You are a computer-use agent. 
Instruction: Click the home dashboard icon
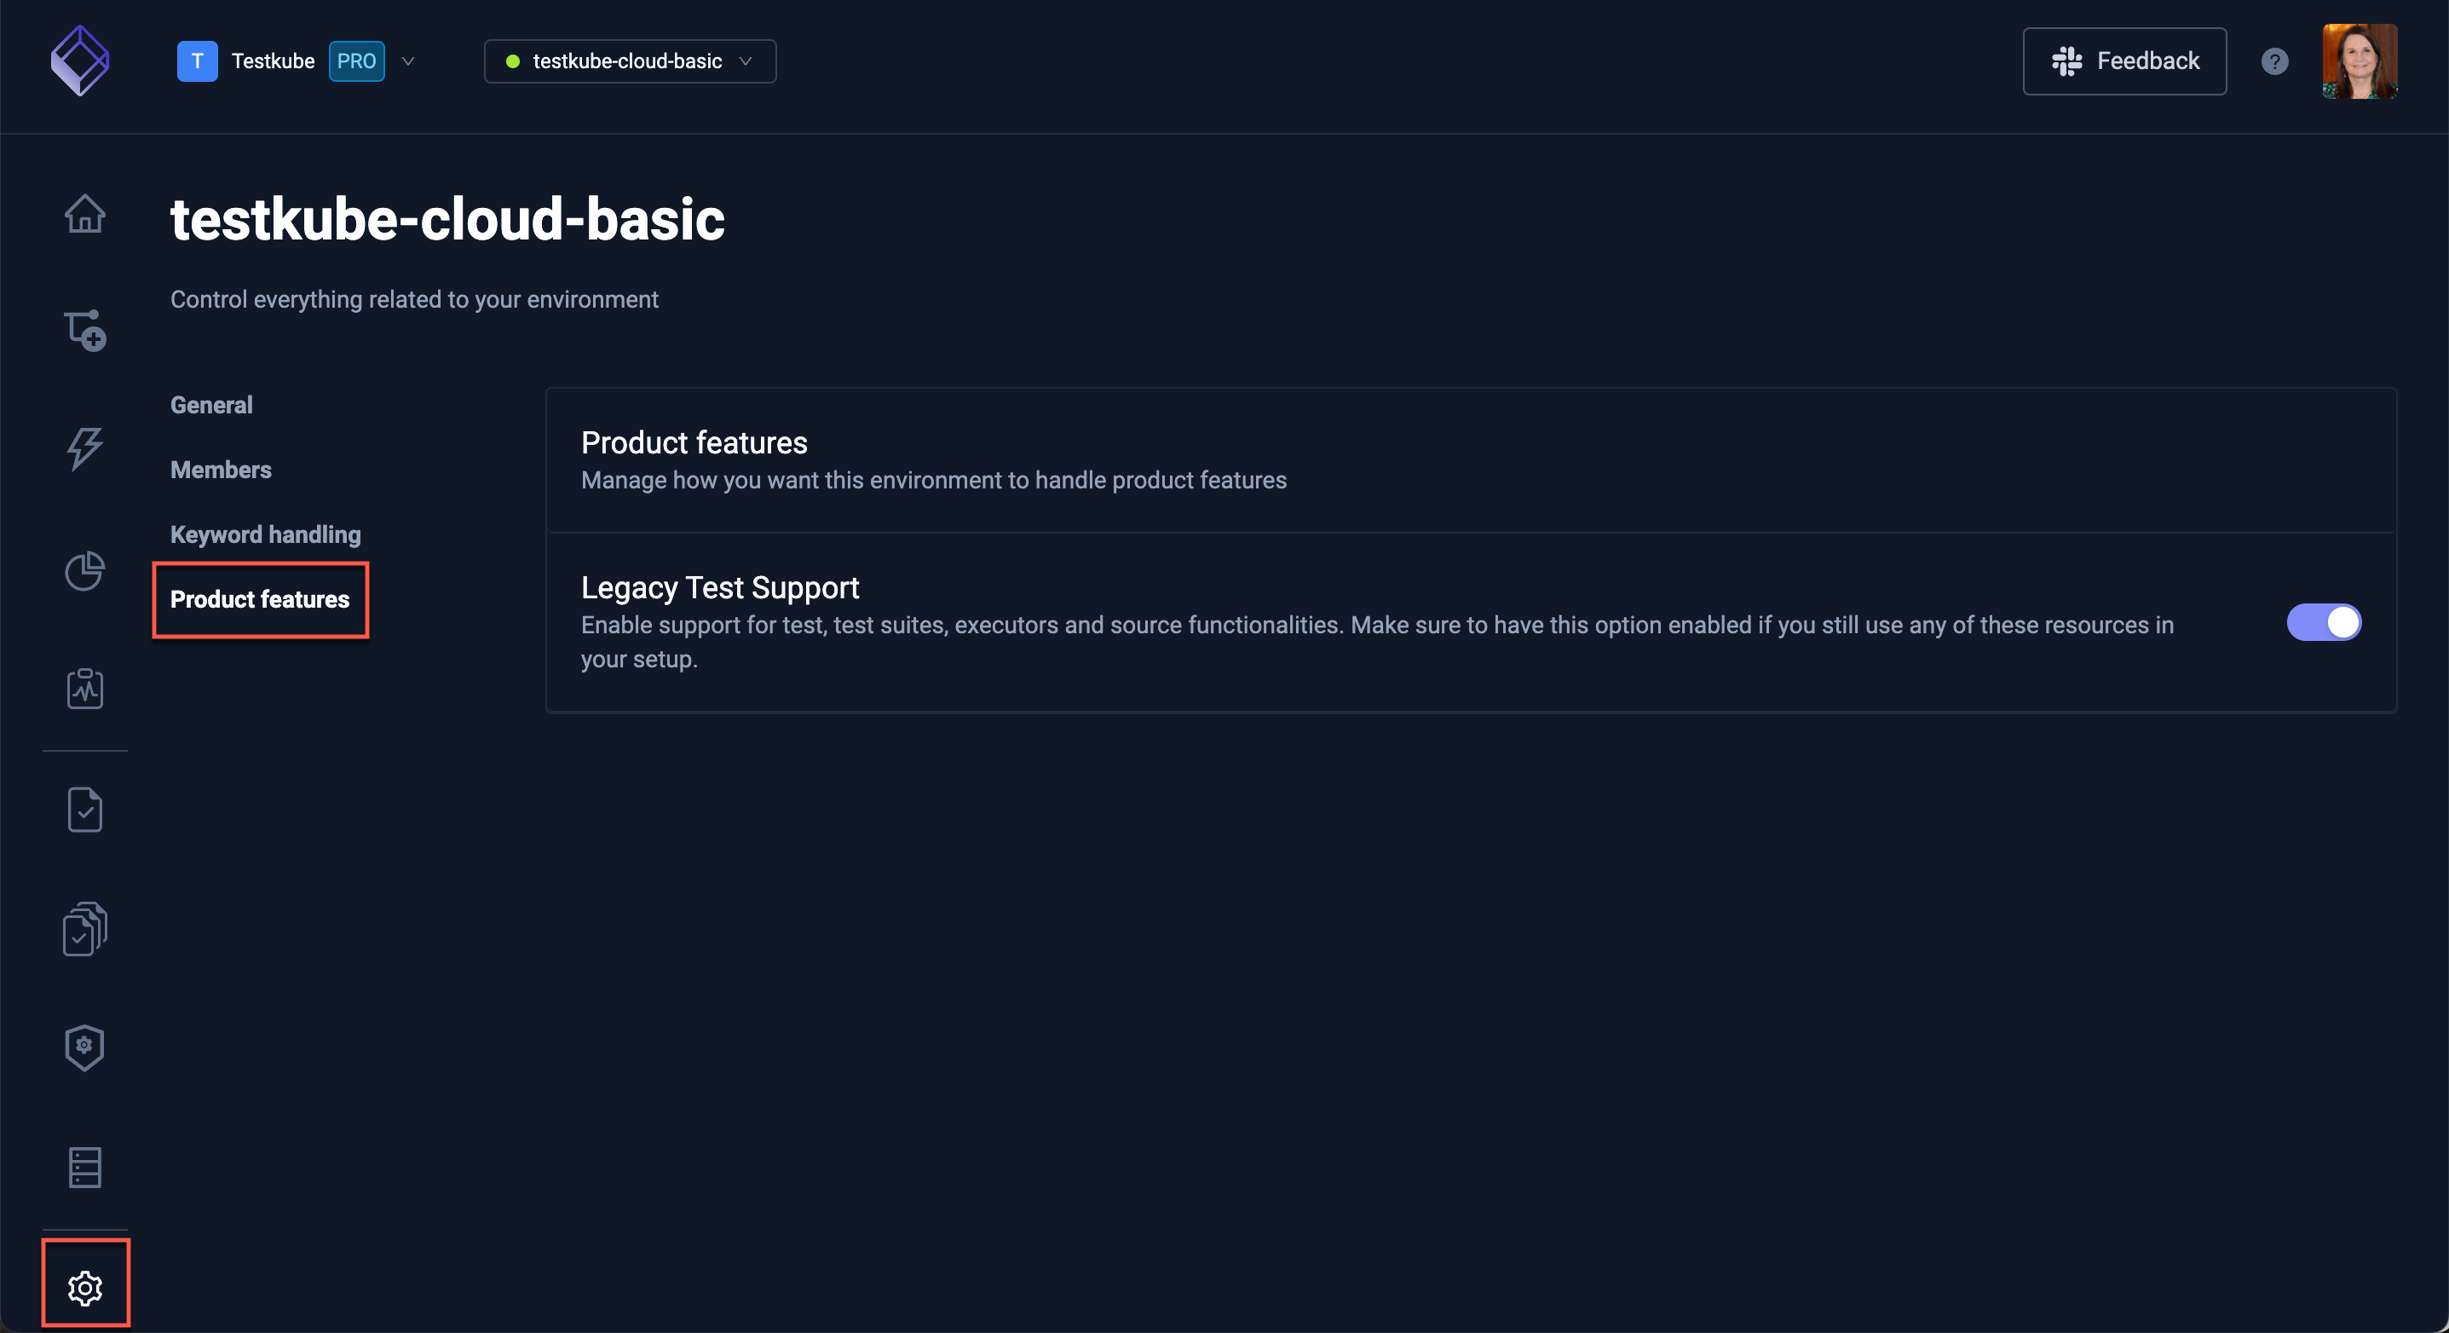84,211
